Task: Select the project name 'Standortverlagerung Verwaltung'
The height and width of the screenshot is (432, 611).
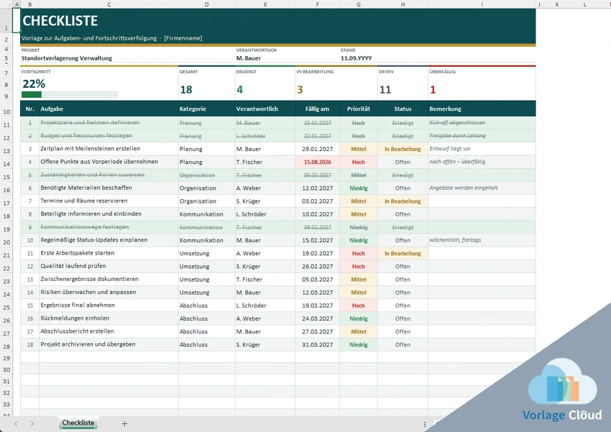Action: tap(67, 58)
